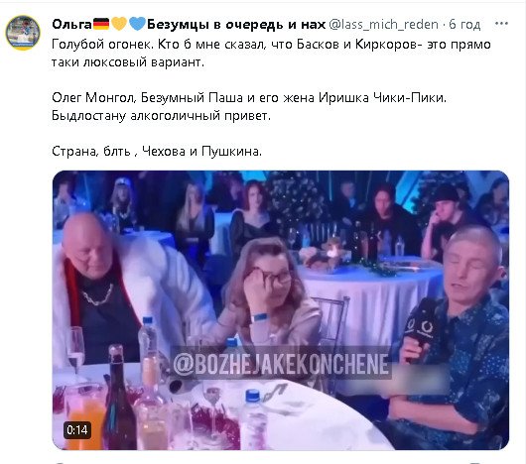Play the embedded video

(281, 310)
